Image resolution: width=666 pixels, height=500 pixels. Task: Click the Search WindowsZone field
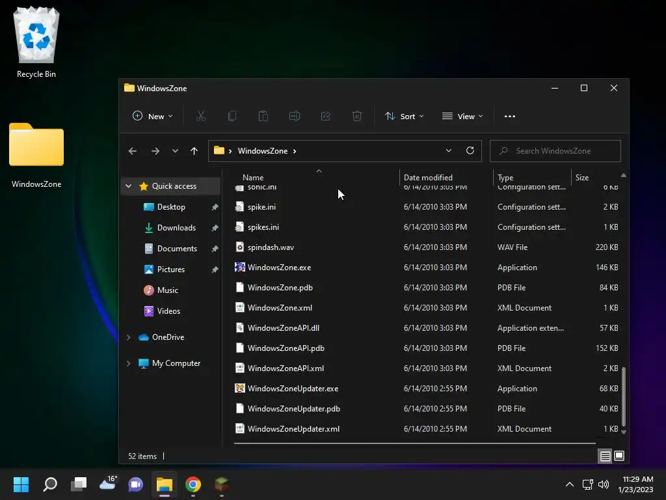[555, 151]
